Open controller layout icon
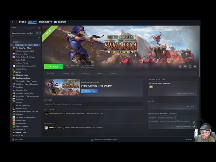Viewport: 216px width, 162px height. click(x=185, y=66)
